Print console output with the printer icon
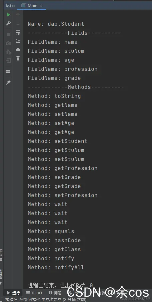152x302 pixels. 18,50
